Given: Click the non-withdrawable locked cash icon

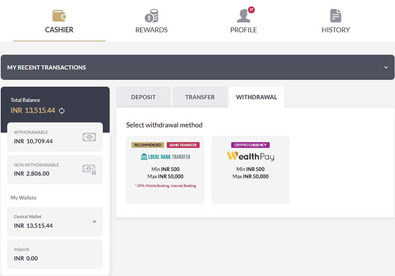Looking at the screenshot, I should click(89, 169).
